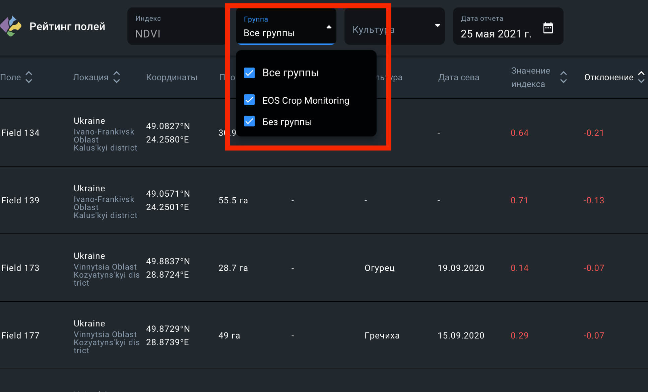Click the Координаты column header
648x392 pixels.
(x=172, y=77)
